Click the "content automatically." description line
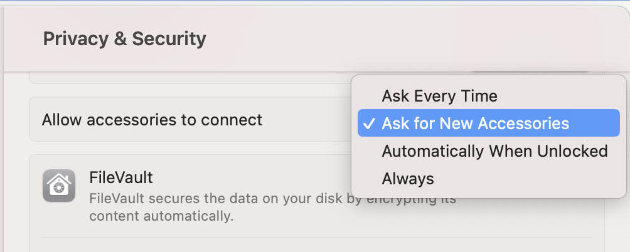 tap(161, 217)
